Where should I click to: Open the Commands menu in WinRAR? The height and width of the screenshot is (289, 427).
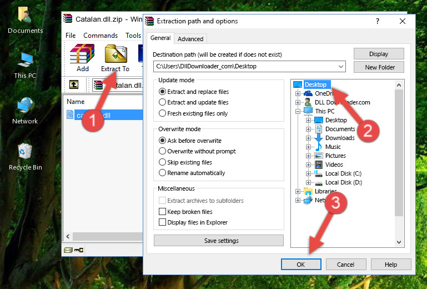tap(101, 36)
